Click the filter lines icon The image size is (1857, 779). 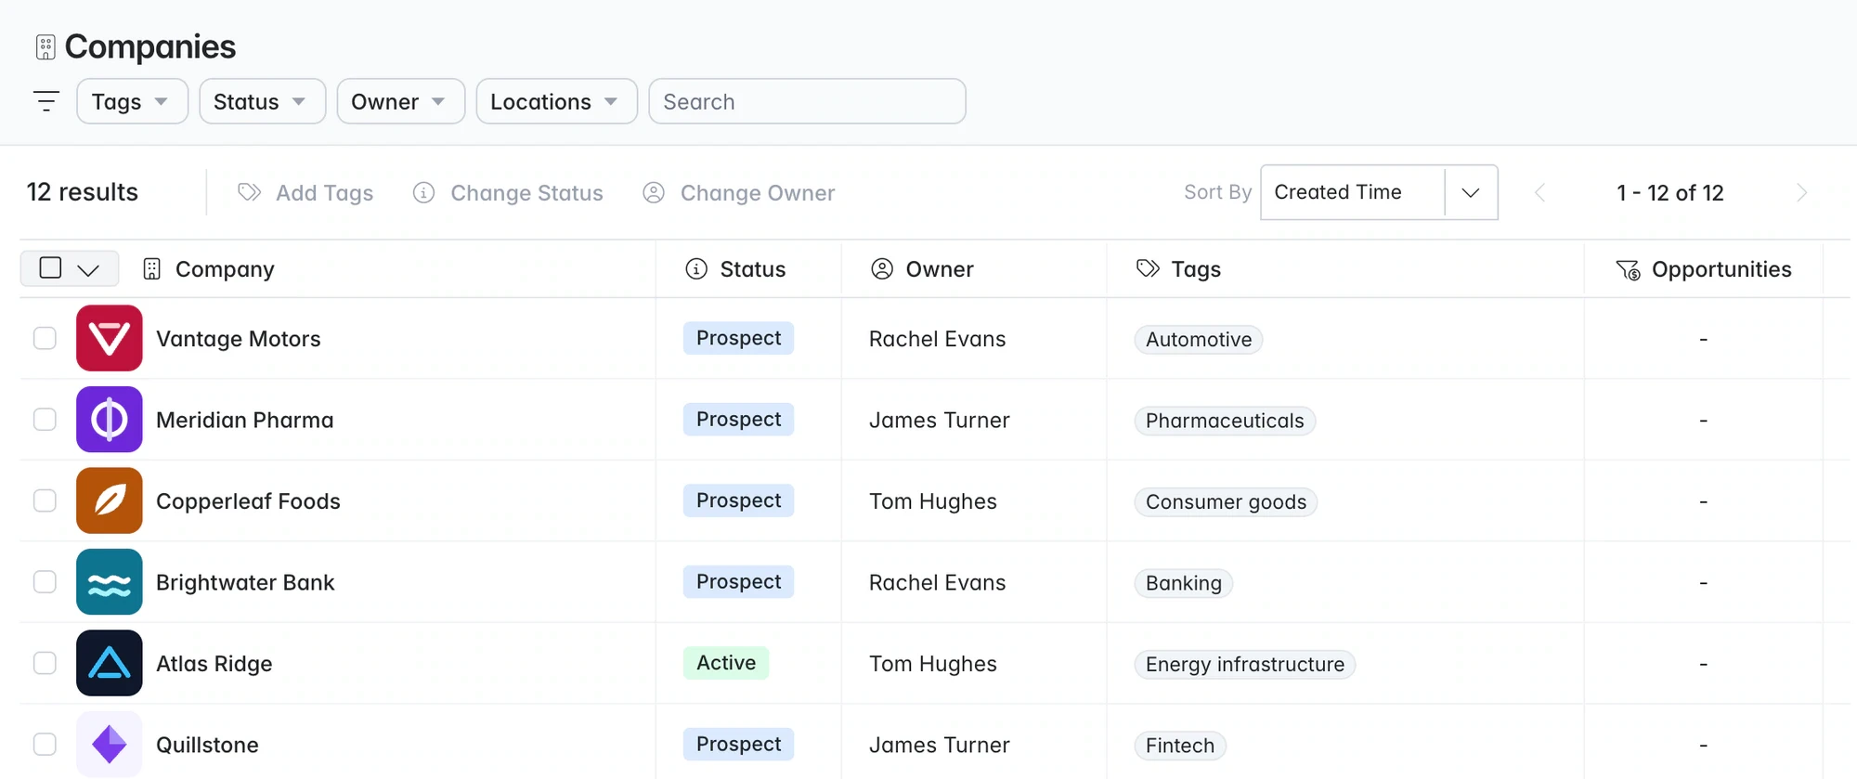45,101
